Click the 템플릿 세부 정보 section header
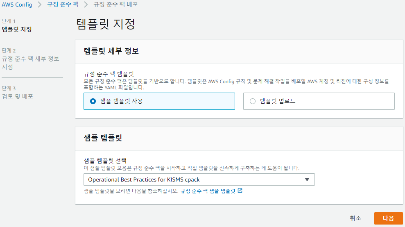 [111, 51]
